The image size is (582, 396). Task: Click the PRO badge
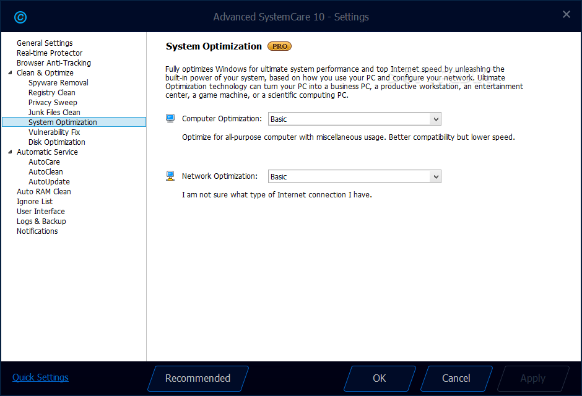click(279, 46)
